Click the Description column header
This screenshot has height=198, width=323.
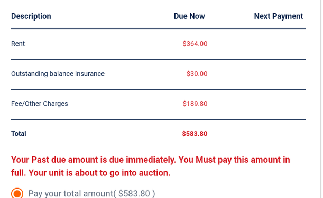click(31, 16)
